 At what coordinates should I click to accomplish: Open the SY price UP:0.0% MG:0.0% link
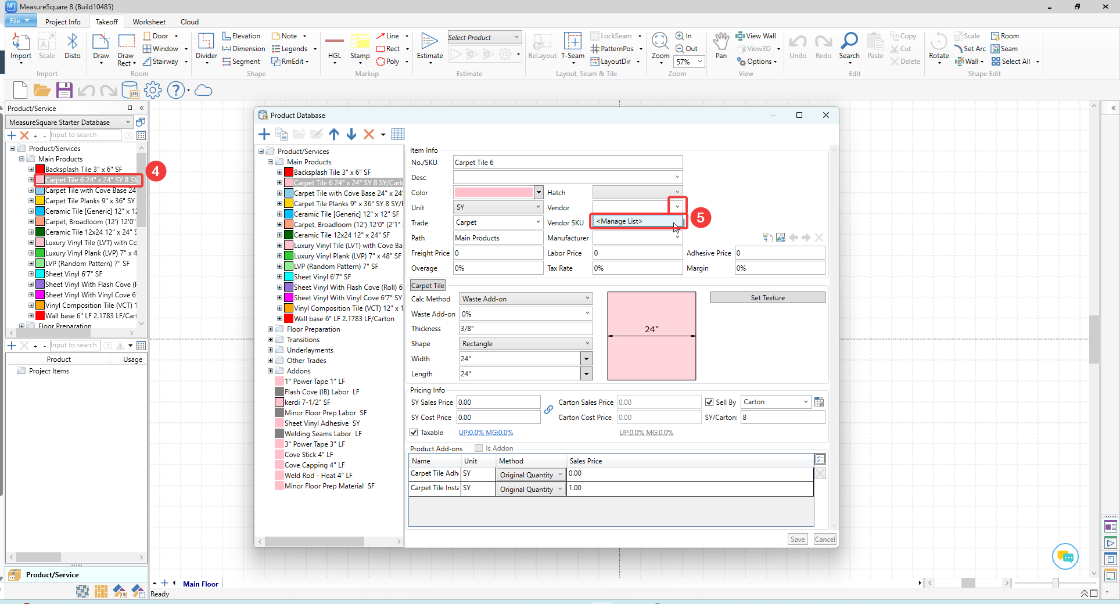coord(486,433)
